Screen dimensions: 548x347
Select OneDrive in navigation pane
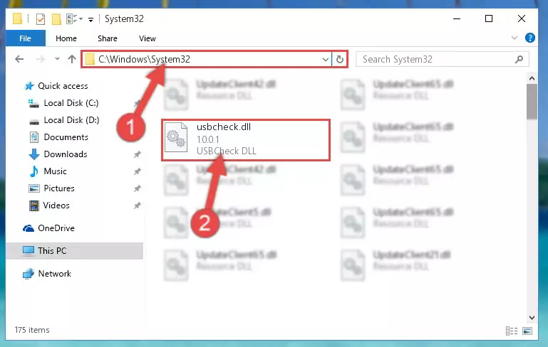click(x=56, y=228)
